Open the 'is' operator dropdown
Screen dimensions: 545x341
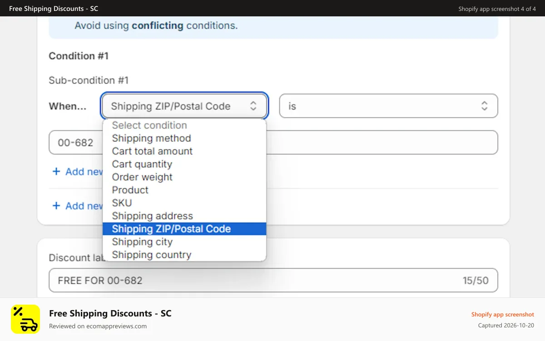(388, 106)
